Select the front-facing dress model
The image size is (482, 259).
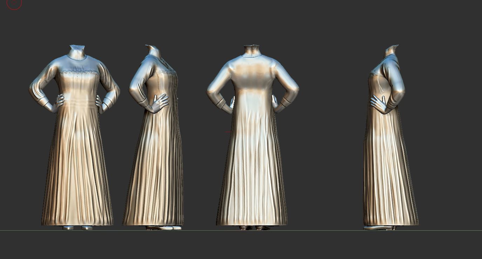[74, 137]
